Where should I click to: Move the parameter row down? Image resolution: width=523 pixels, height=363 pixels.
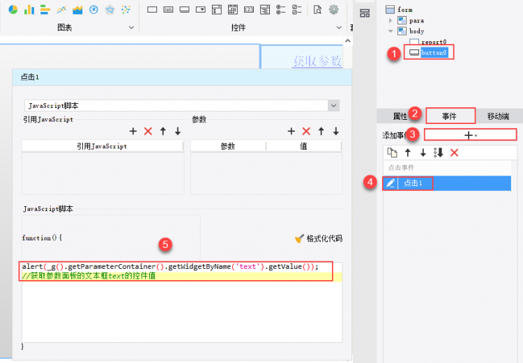point(336,131)
